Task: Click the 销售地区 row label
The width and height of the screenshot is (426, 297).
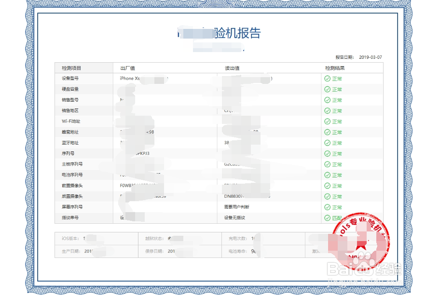Action: 70,110
